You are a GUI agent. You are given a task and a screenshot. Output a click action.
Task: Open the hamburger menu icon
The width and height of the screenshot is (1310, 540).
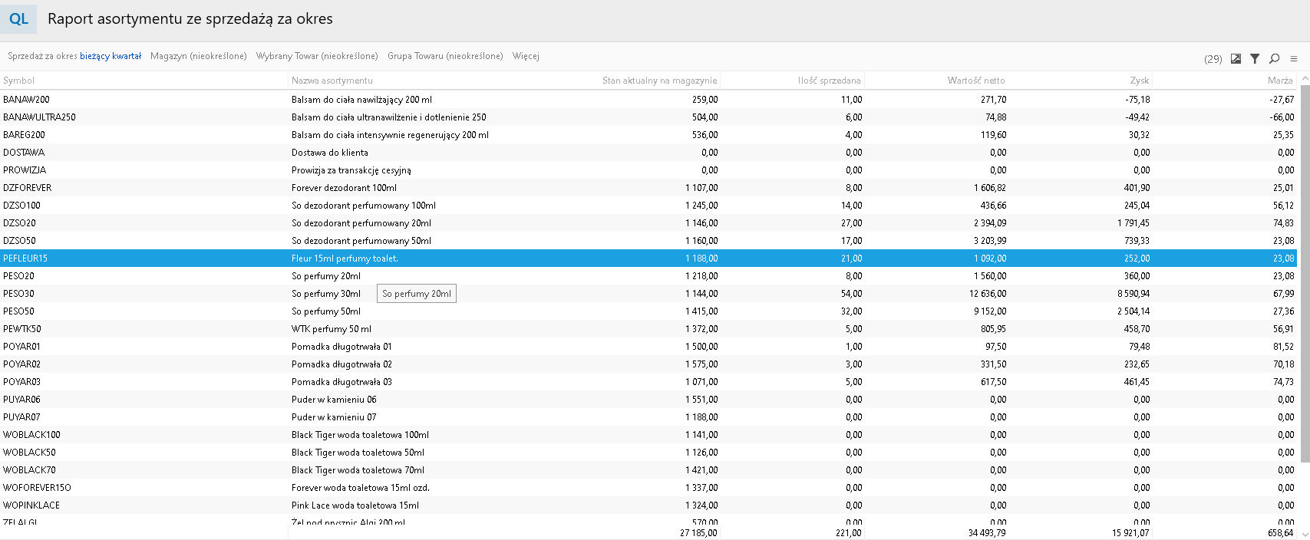1294,58
